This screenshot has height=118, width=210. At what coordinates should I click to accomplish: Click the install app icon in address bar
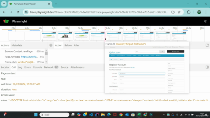173,12
